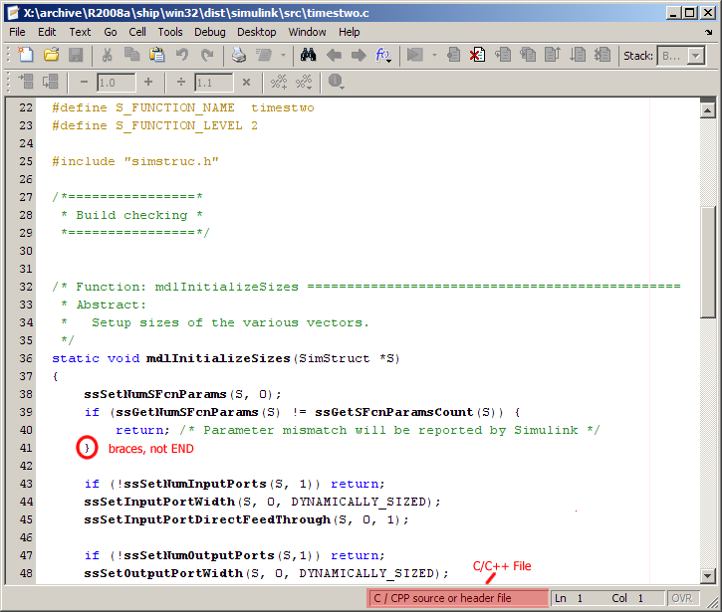Screen dimensions: 722x612
Task: Expand the Stack dropdown list
Action: point(695,56)
